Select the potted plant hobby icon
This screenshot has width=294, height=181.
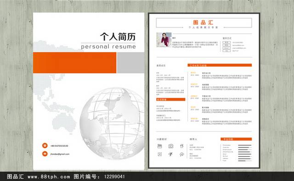181,146
